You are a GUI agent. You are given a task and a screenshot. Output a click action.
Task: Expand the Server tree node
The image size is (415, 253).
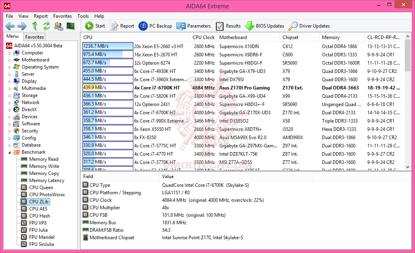[x=10, y=74]
